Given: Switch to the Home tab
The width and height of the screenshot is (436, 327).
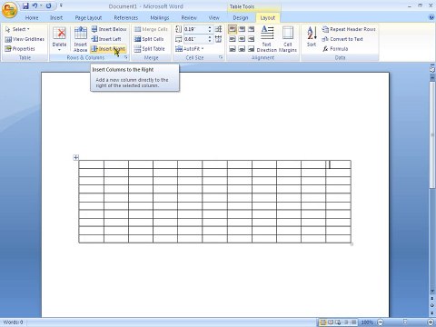Looking at the screenshot, I should (32, 18).
